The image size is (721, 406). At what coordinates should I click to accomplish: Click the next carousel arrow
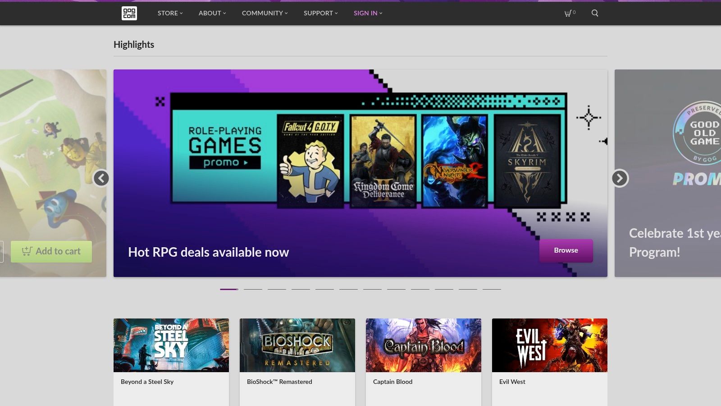coord(619,179)
